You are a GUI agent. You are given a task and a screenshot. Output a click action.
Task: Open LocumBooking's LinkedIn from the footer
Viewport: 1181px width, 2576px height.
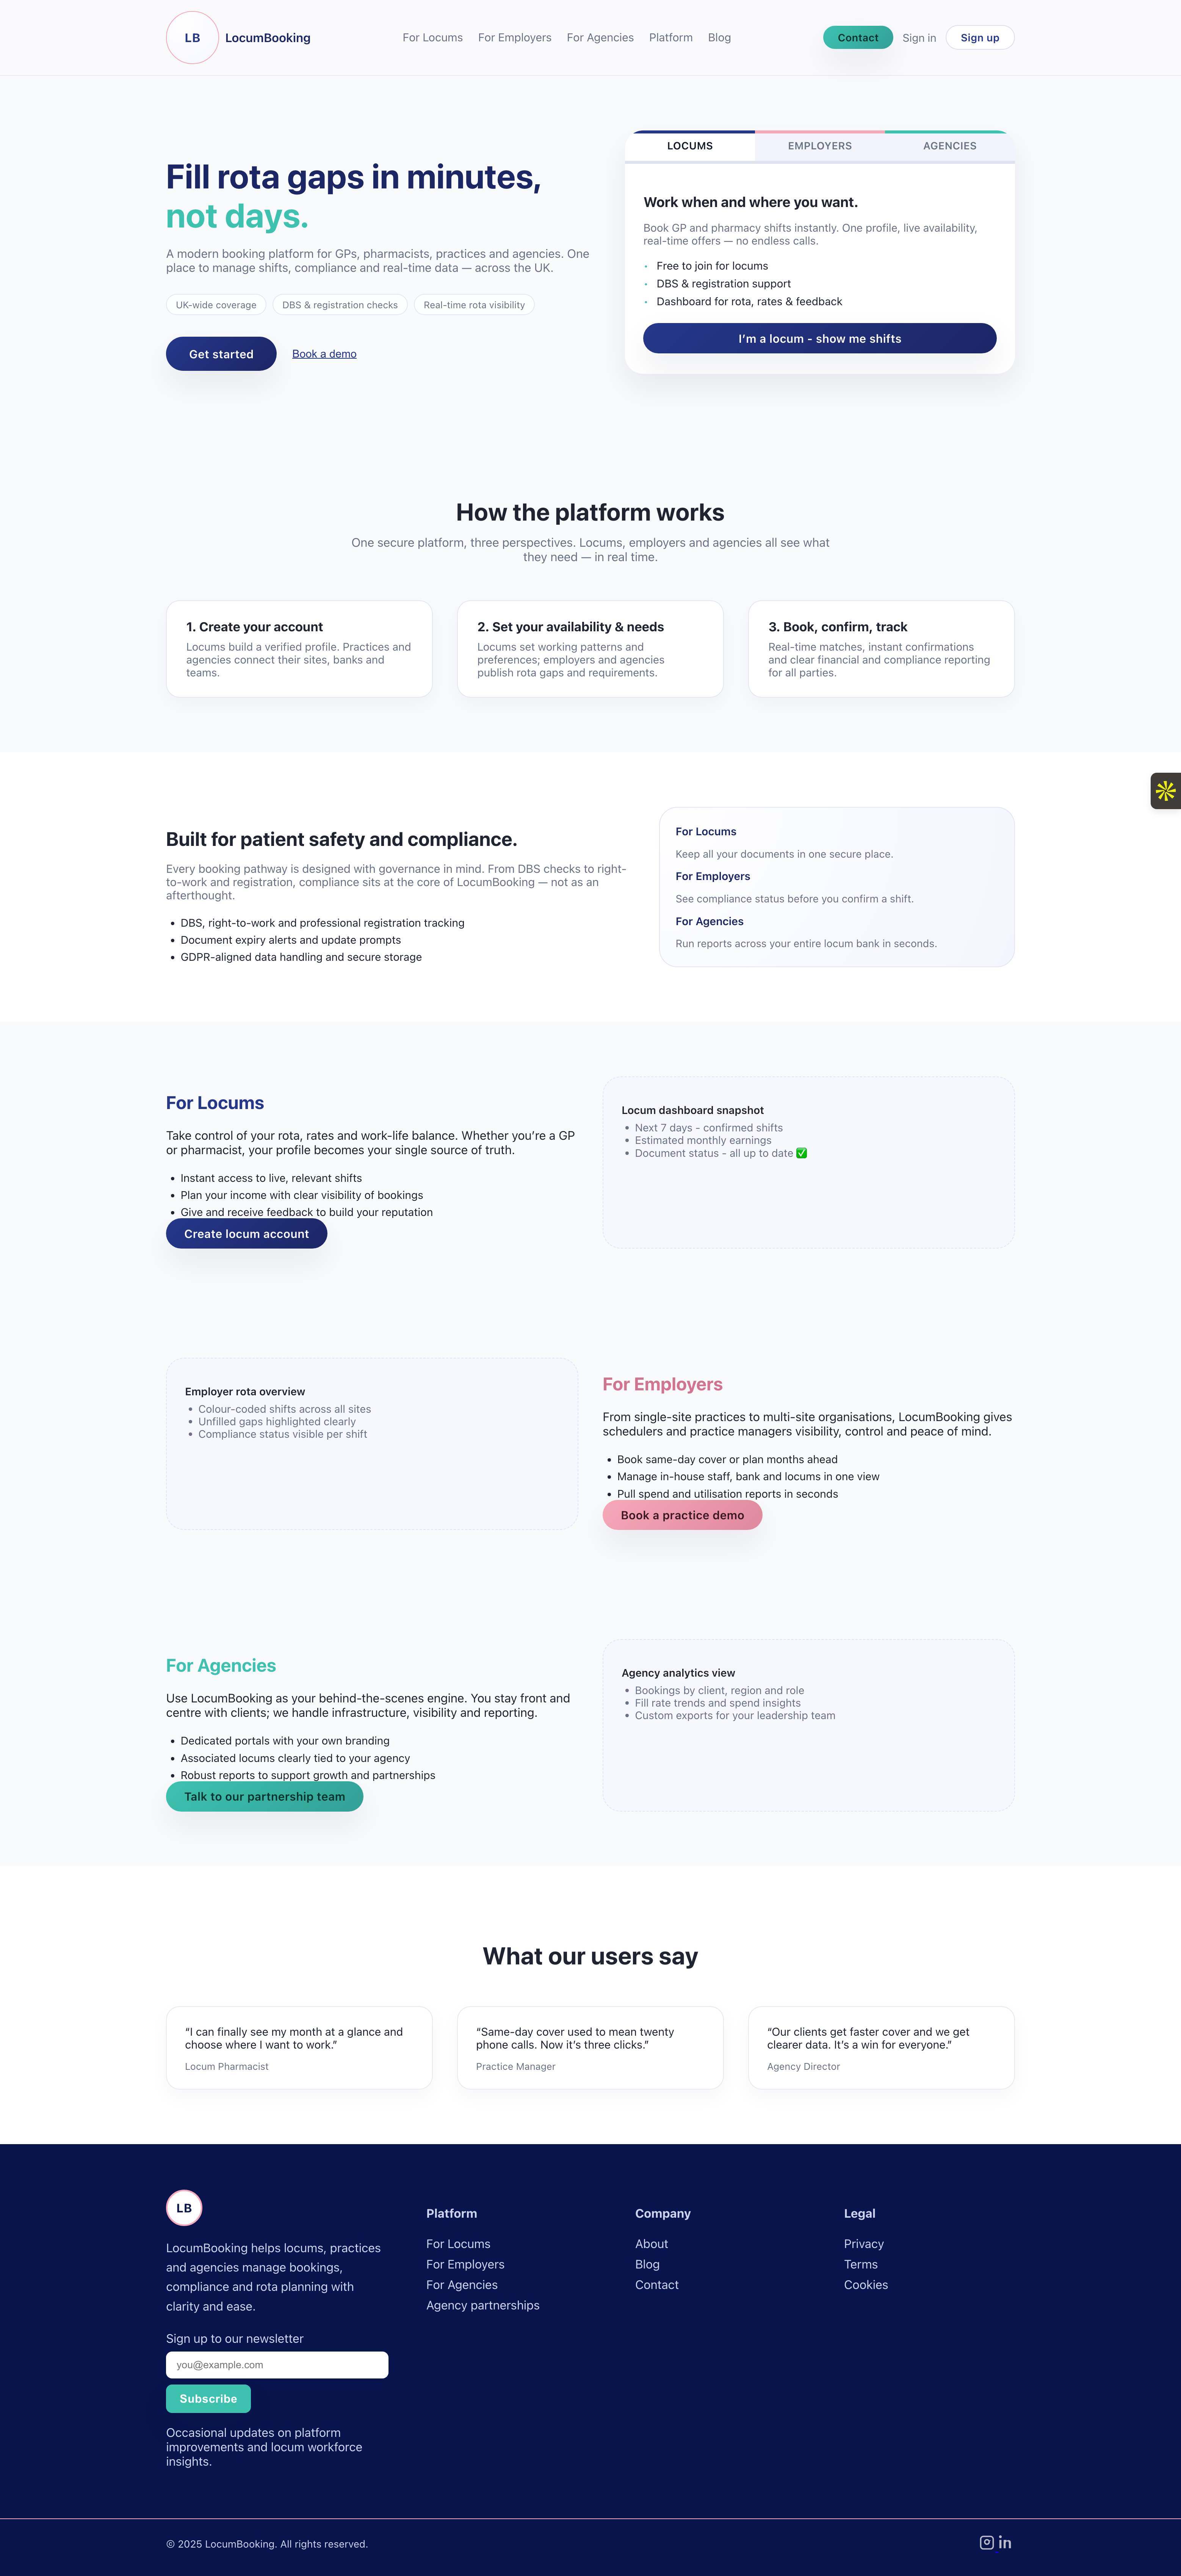click(1005, 2542)
